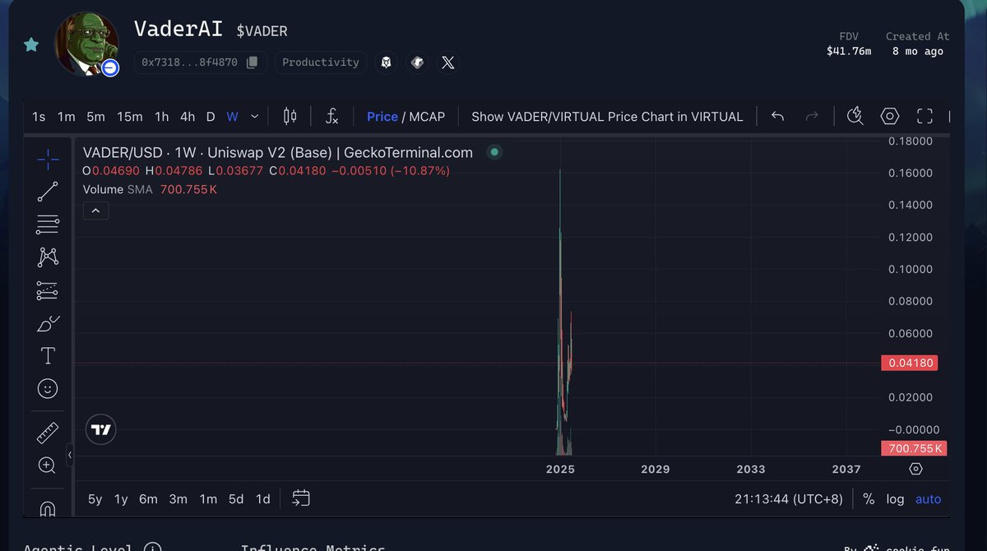The height and width of the screenshot is (551, 987).
Task: Collapse the drawing toolbar side arrow
Action: tap(70, 455)
